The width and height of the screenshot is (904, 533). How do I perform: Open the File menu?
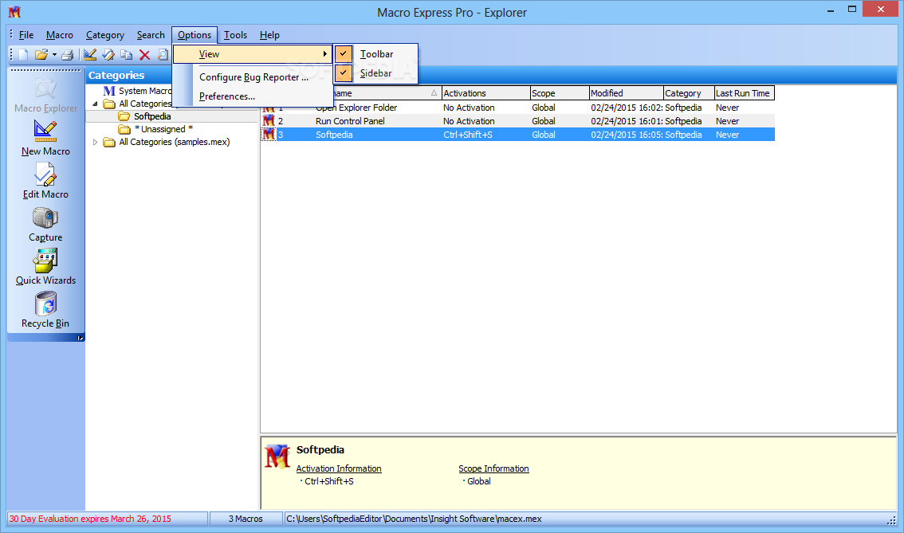pos(26,35)
